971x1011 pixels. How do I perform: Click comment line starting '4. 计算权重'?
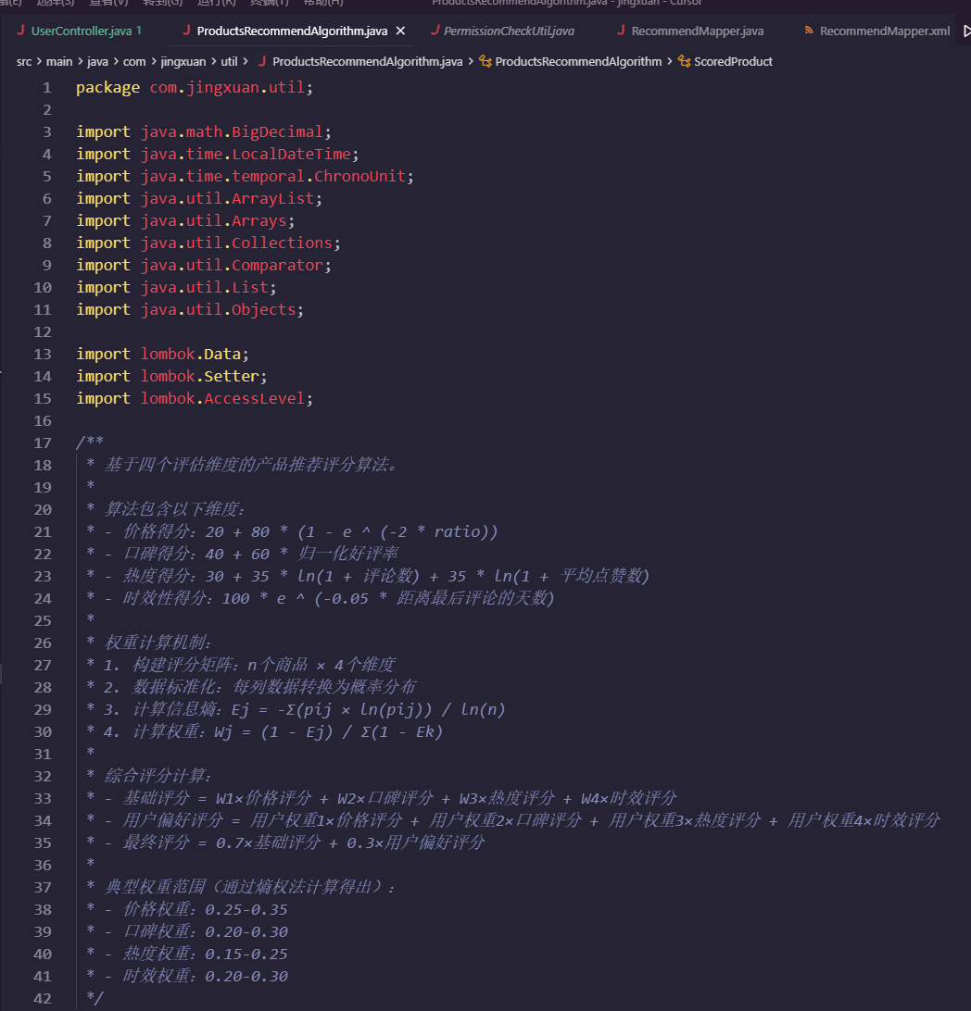[273, 731]
